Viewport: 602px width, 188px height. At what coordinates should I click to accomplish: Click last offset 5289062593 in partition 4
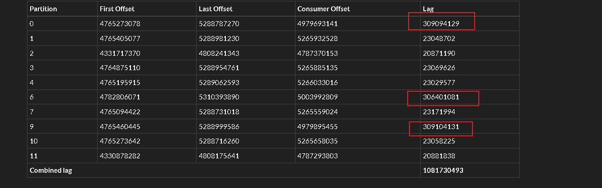(219, 83)
